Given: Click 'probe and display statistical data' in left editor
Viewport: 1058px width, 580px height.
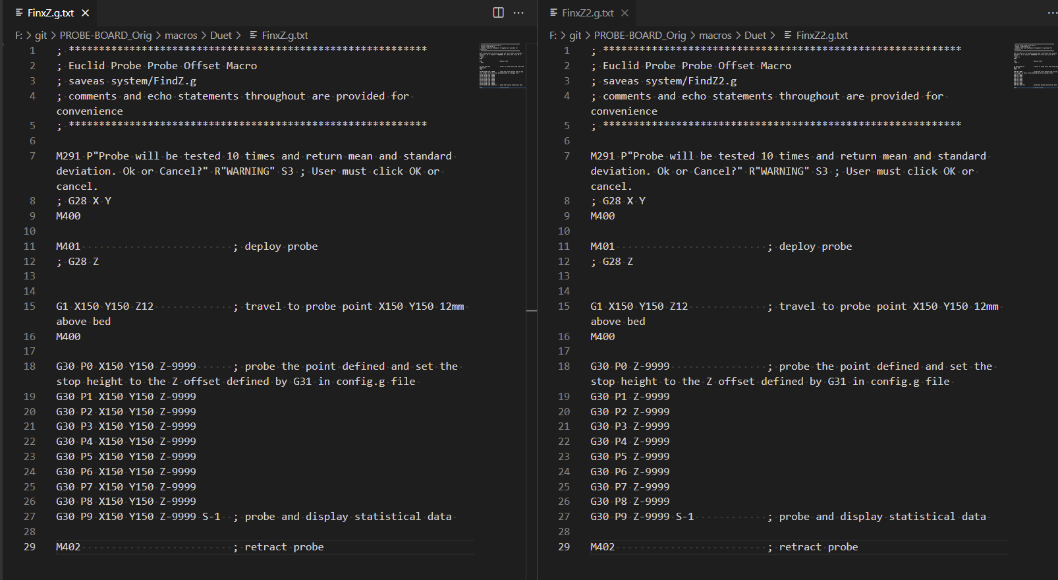Looking at the screenshot, I should point(348,516).
